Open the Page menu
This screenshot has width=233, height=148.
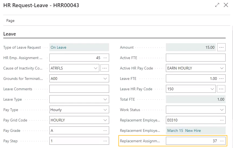[x=10, y=21]
